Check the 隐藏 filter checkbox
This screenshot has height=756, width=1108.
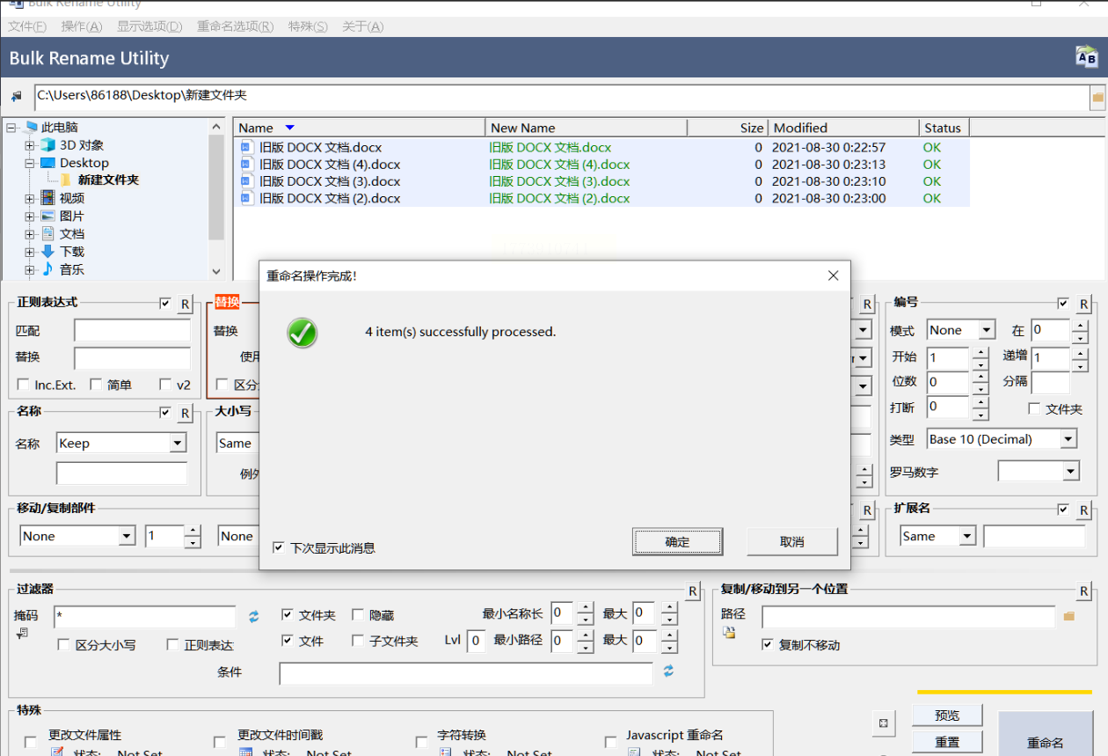[x=358, y=615]
